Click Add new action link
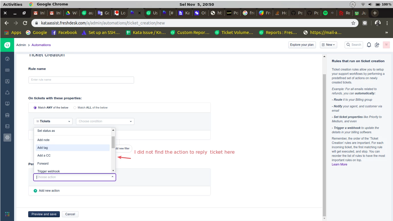 [x=49, y=190]
